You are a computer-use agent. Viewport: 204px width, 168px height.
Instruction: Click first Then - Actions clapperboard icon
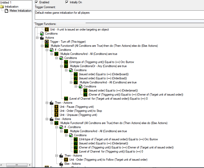pyautogui.click(x=52, y=103)
